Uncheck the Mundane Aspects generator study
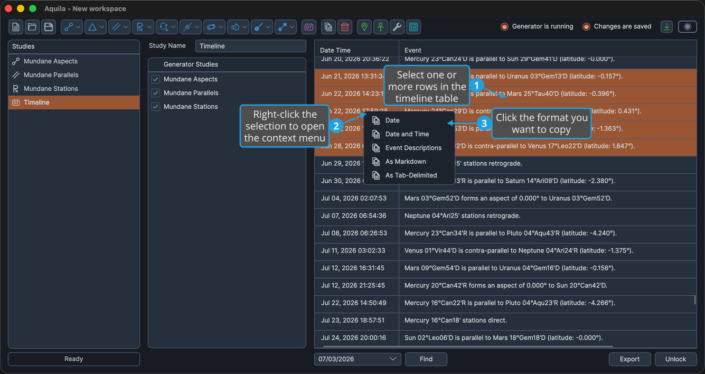 [x=156, y=79]
